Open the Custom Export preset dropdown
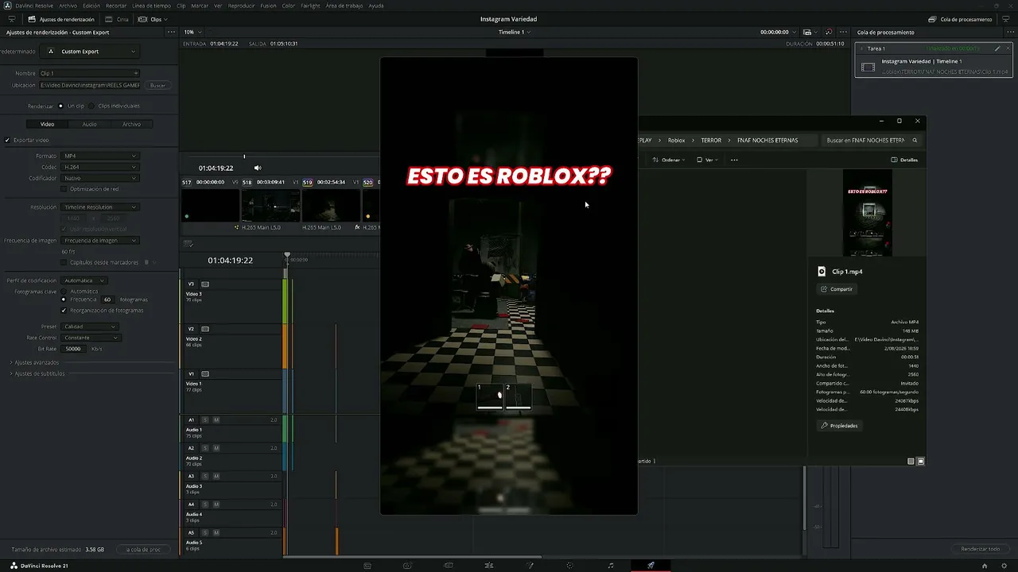The height and width of the screenshot is (572, 1018). 90,52
